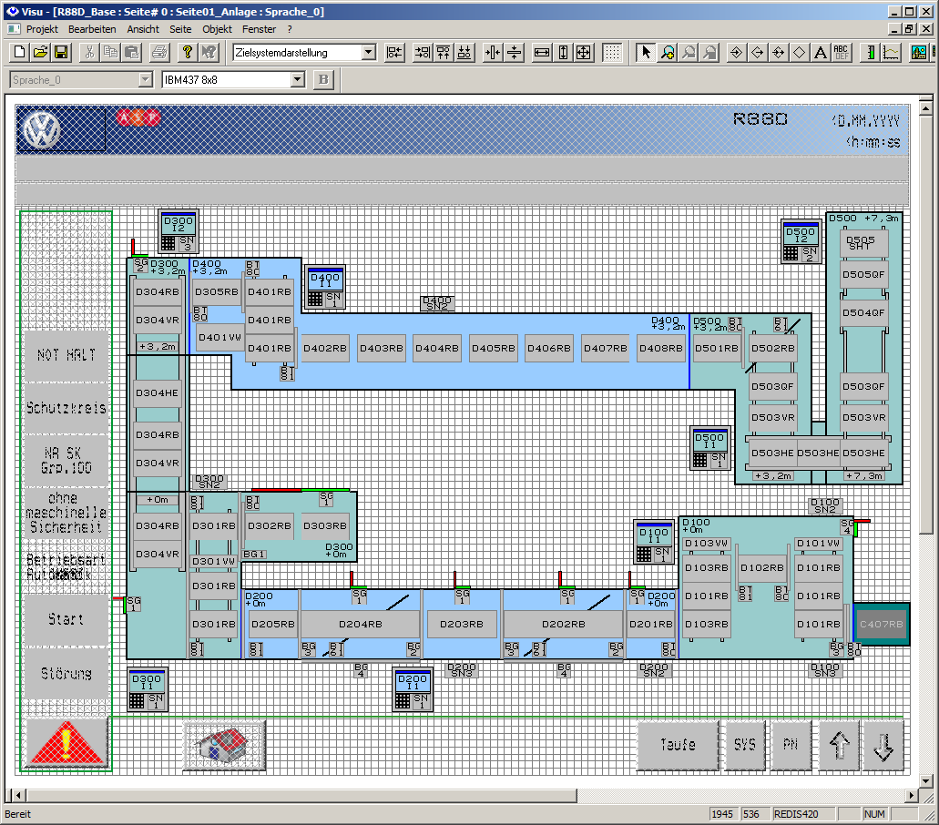The image size is (939, 825).
Task: Open a project with the folder icon
Action: point(40,53)
